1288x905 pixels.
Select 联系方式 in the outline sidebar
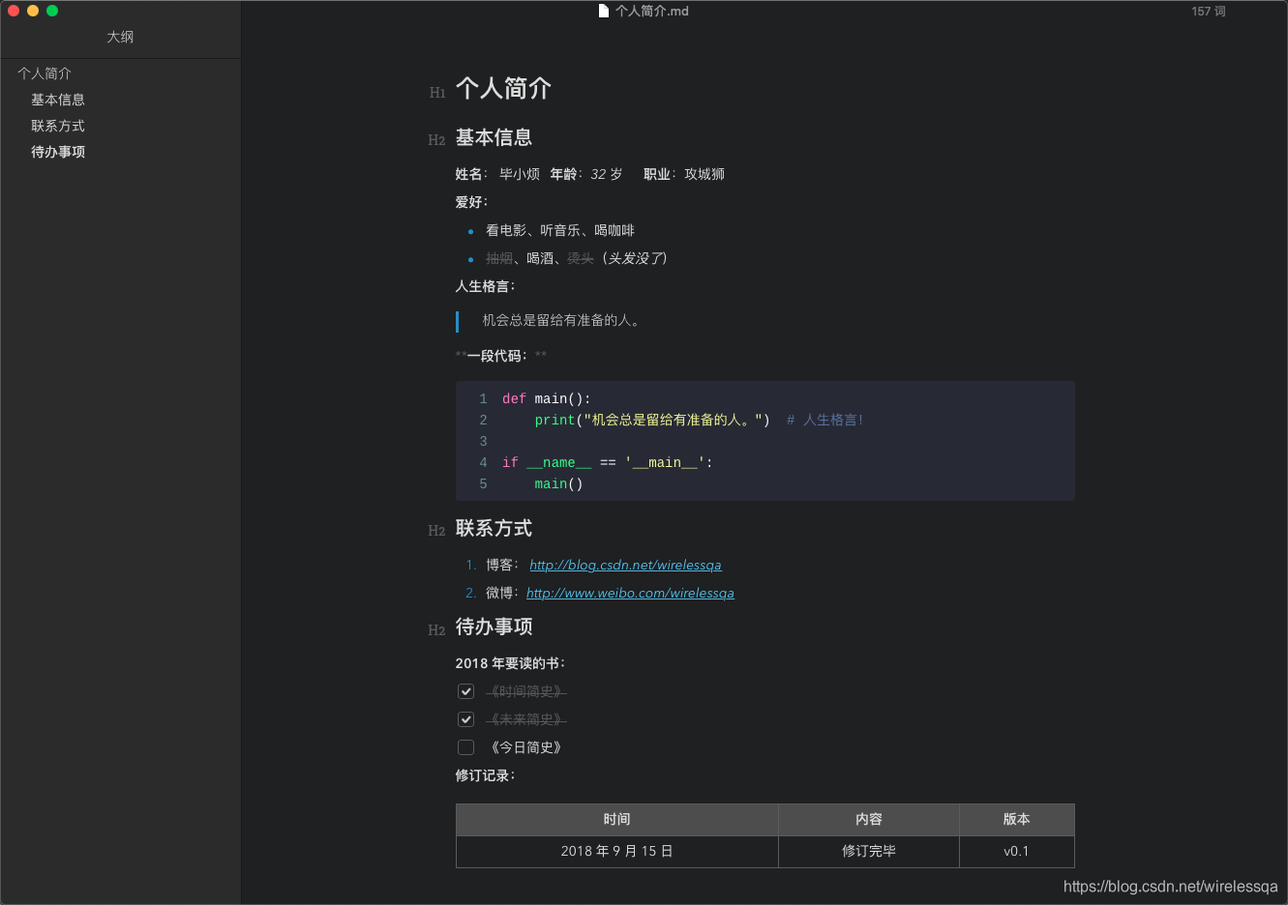56,125
